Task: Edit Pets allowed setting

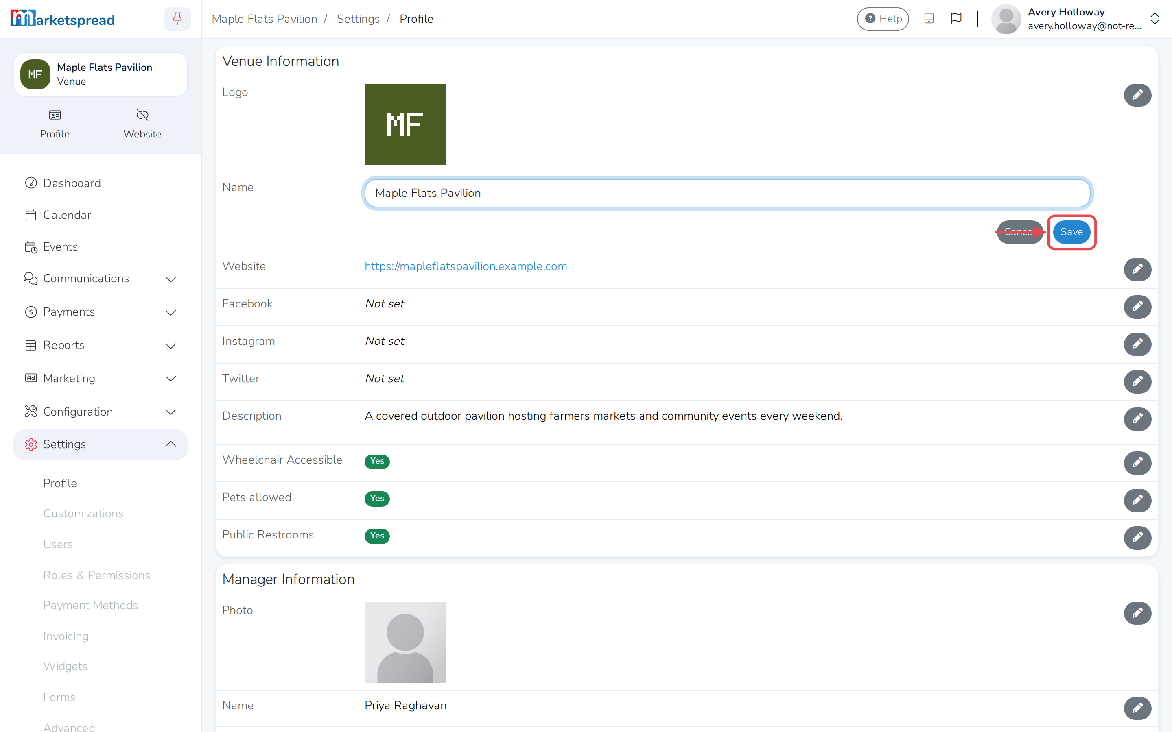Action: point(1137,500)
